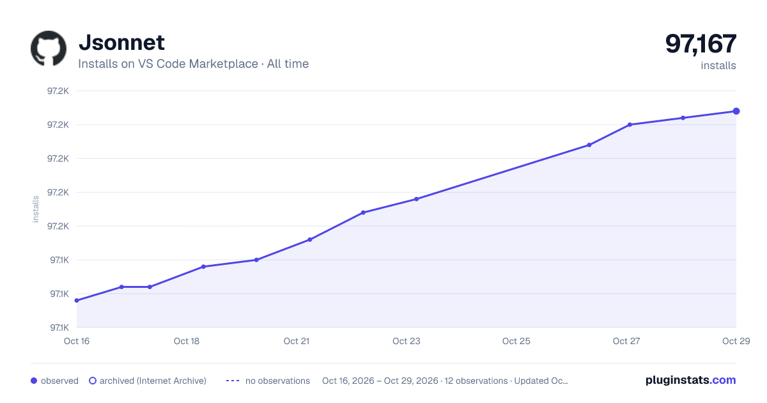Click the data point between Oct 21 and Oct 23

(363, 212)
